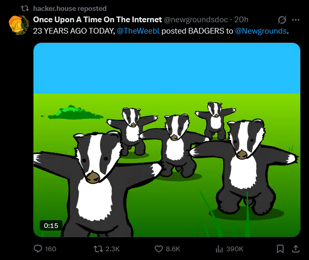Like the post with the heart icon
309x260 pixels.
pos(159,249)
